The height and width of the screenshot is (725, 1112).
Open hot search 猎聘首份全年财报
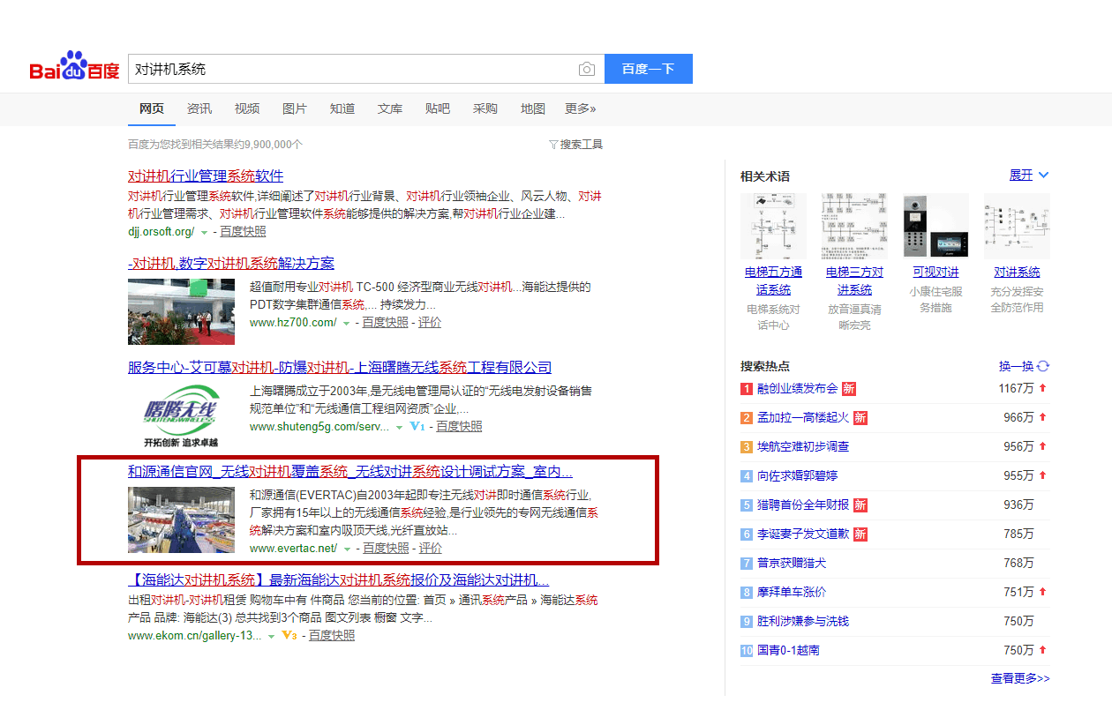point(803,505)
